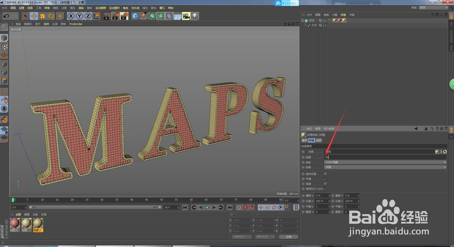Uncheck the 平铺 checkbox
This screenshot has width=454, height=247.
point(325,179)
